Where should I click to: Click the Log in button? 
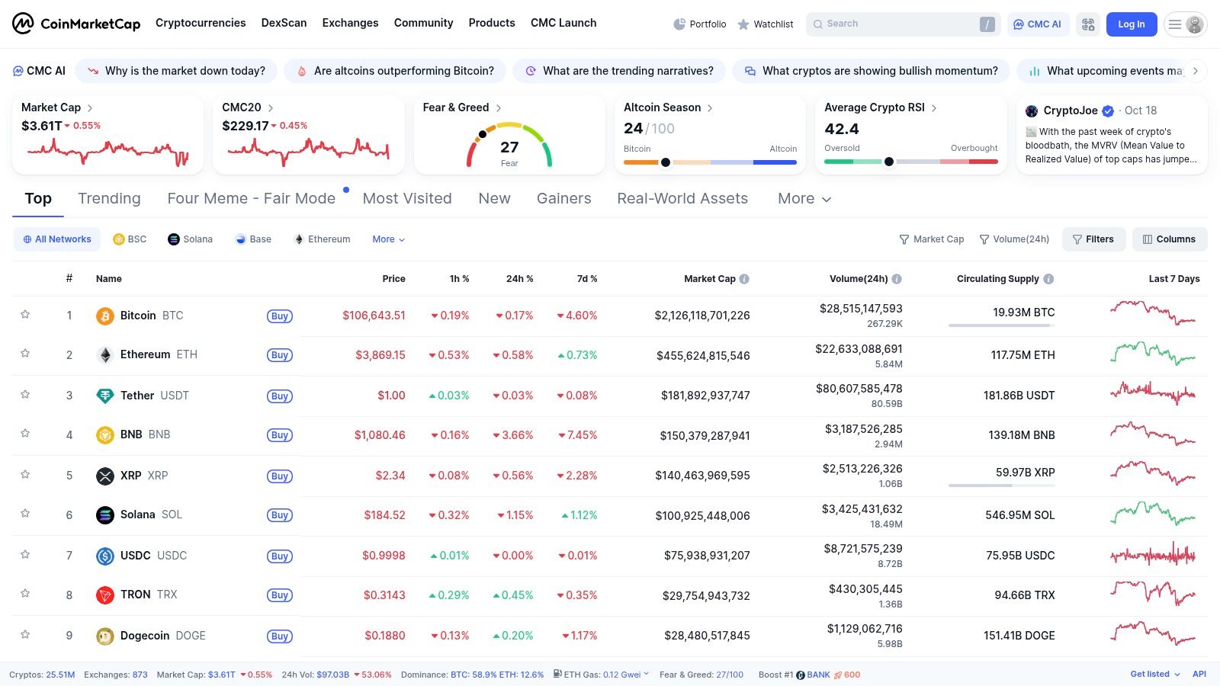pos(1131,24)
